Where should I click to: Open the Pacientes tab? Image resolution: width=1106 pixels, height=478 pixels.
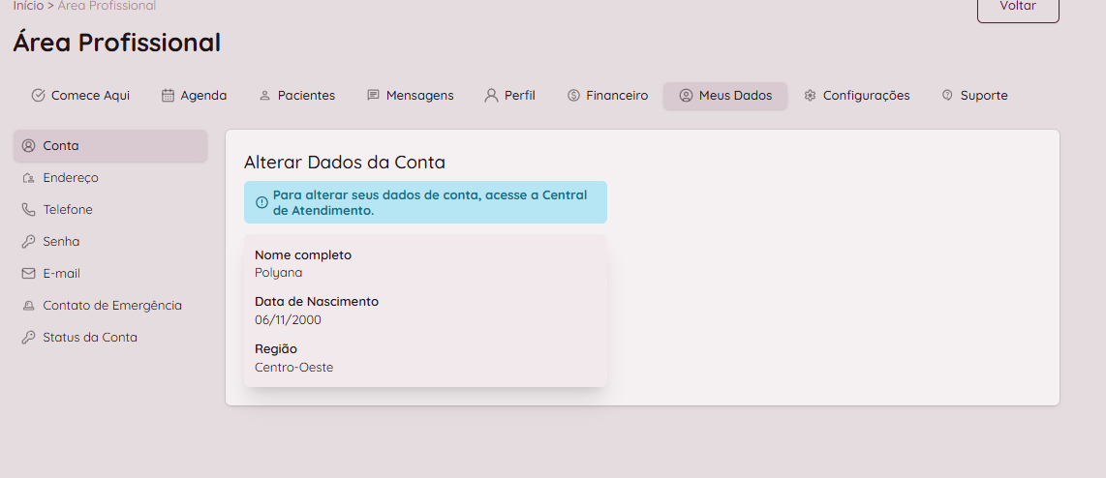tap(296, 96)
